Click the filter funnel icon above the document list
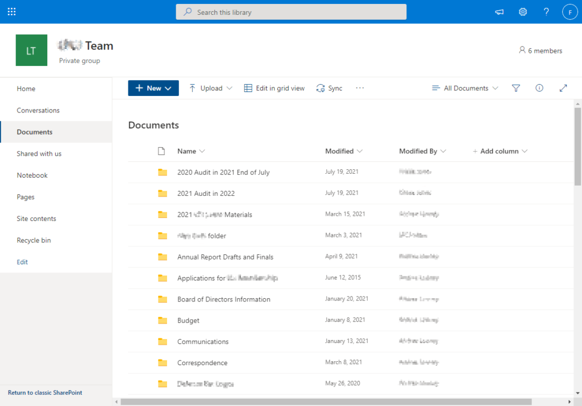The height and width of the screenshot is (406, 582). (x=516, y=88)
